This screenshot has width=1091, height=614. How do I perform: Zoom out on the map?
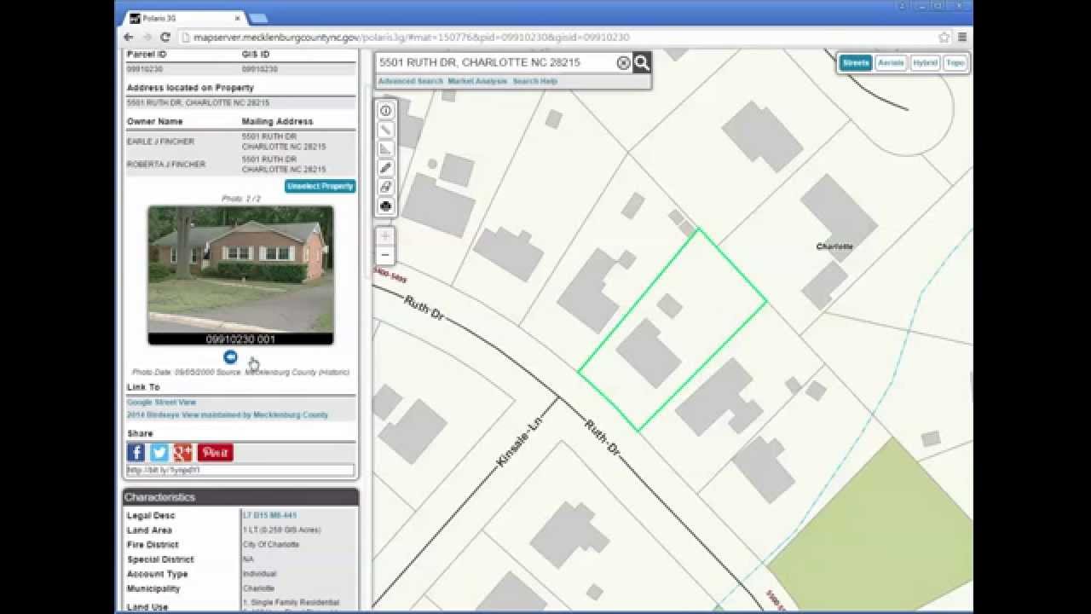385,255
